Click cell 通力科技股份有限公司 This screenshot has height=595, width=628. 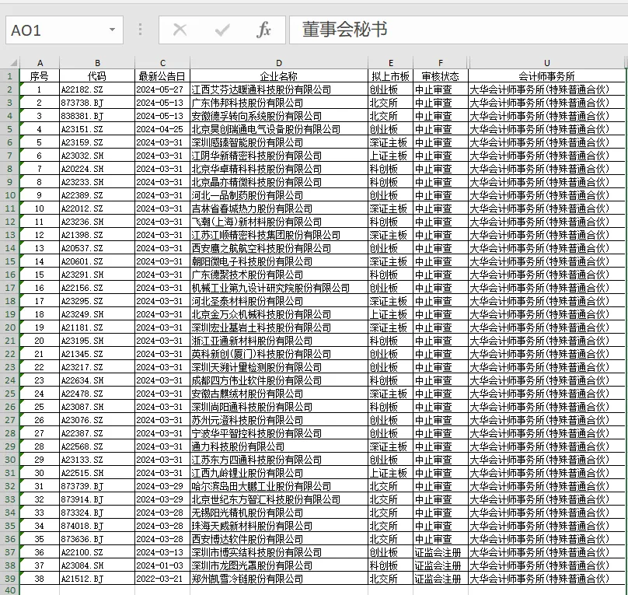pos(279,446)
